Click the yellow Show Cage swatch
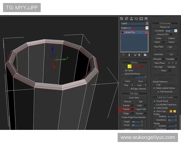The image size is (181, 145). coord(175,111)
